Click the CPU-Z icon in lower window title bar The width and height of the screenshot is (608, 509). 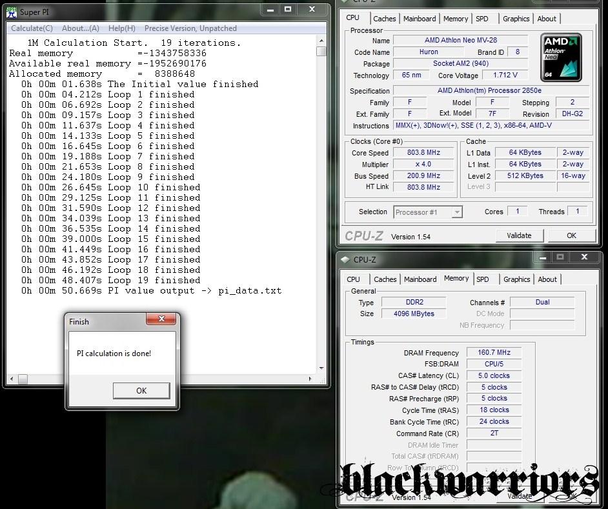345,259
